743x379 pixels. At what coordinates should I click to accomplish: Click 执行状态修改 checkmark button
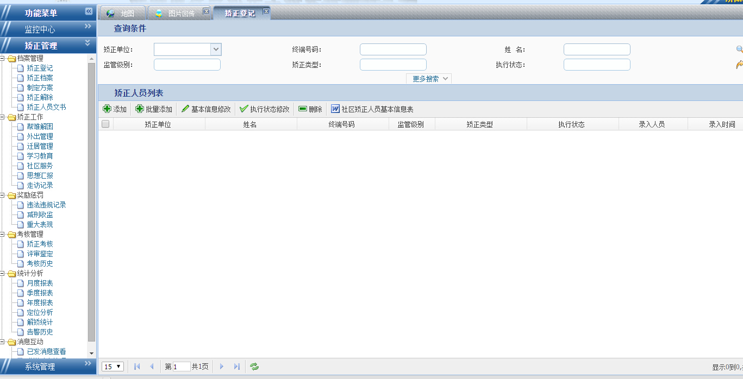(x=265, y=109)
